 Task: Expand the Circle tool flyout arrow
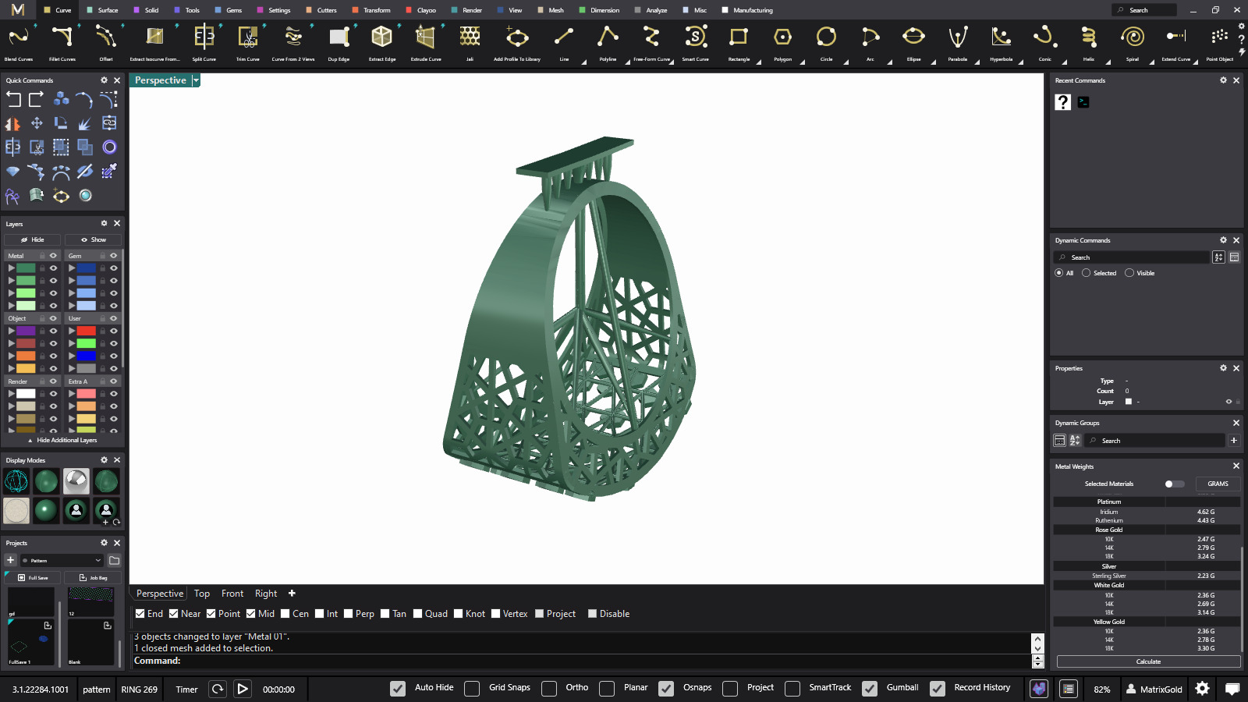coord(846,62)
